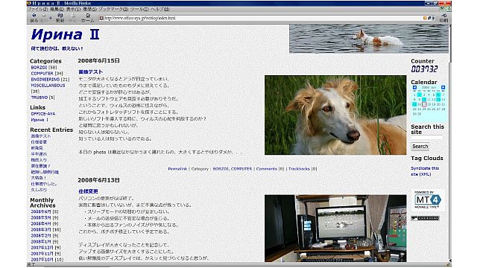Viewport: 477px width, 268px height.
Task: Go to next month in Calendar widget
Action: [x=443, y=88]
